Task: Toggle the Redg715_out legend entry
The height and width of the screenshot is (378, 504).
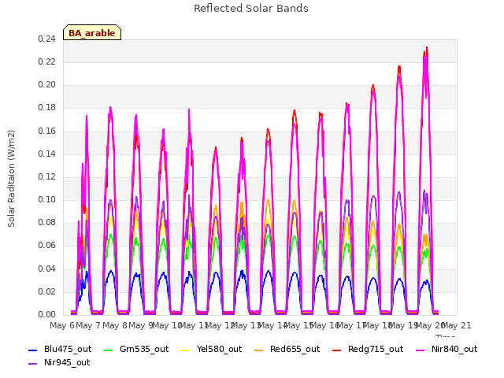Action: [368, 349]
